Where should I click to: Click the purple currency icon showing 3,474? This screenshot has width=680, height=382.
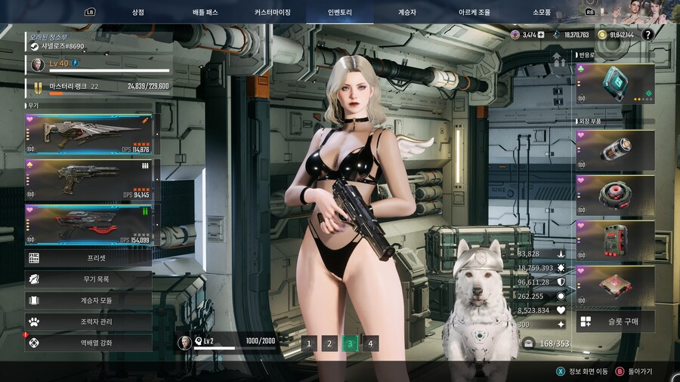pyautogui.click(x=515, y=35)
